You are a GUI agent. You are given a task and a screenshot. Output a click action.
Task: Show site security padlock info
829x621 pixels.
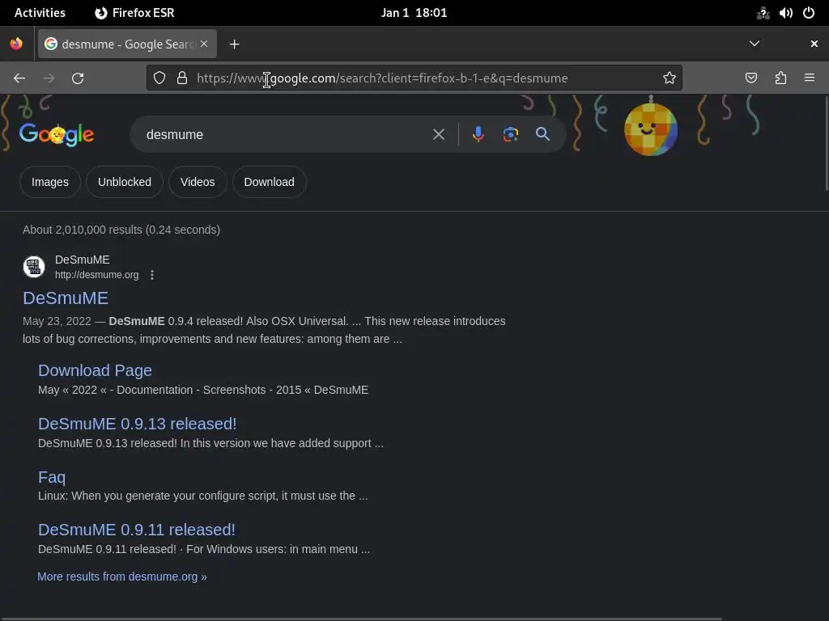[x=182, y=78]
